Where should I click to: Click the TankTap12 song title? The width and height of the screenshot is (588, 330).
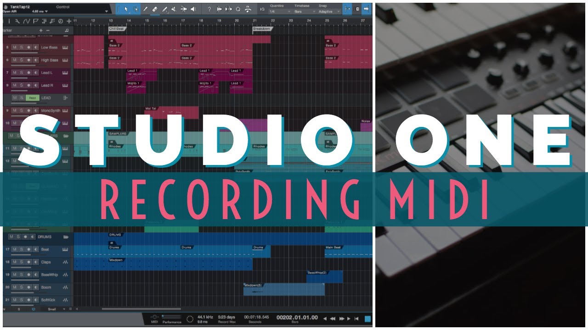click(x=21, y=7)
